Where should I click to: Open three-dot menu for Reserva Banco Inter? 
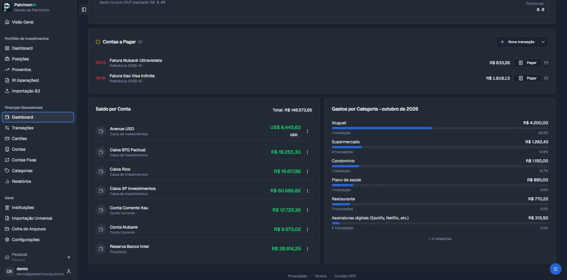tap(307, 249)
